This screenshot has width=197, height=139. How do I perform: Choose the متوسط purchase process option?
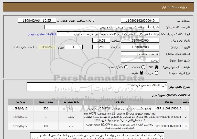pyautogui.click(x=141, y=73)
